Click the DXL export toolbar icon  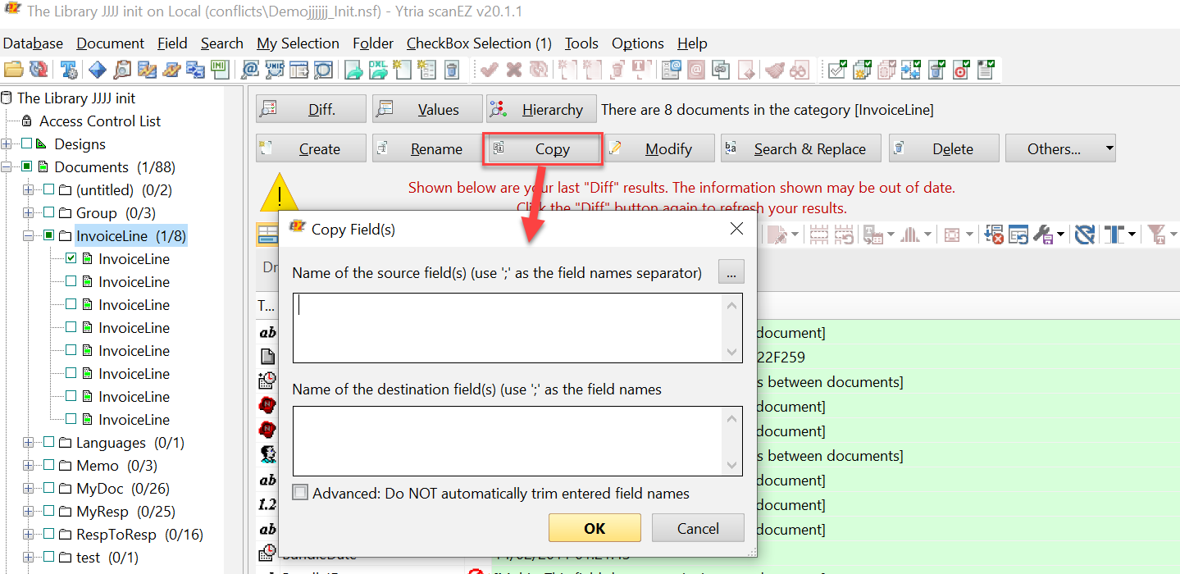coord(378,71)
